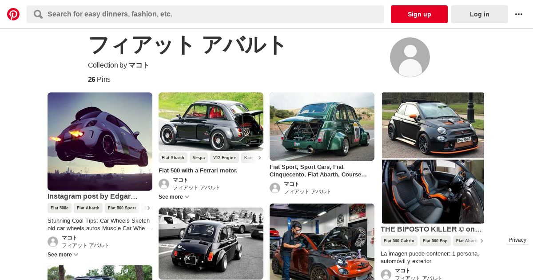Open Fiat 500 with a Ferrari motor title

pyautogui.click(x=198, y=171)
